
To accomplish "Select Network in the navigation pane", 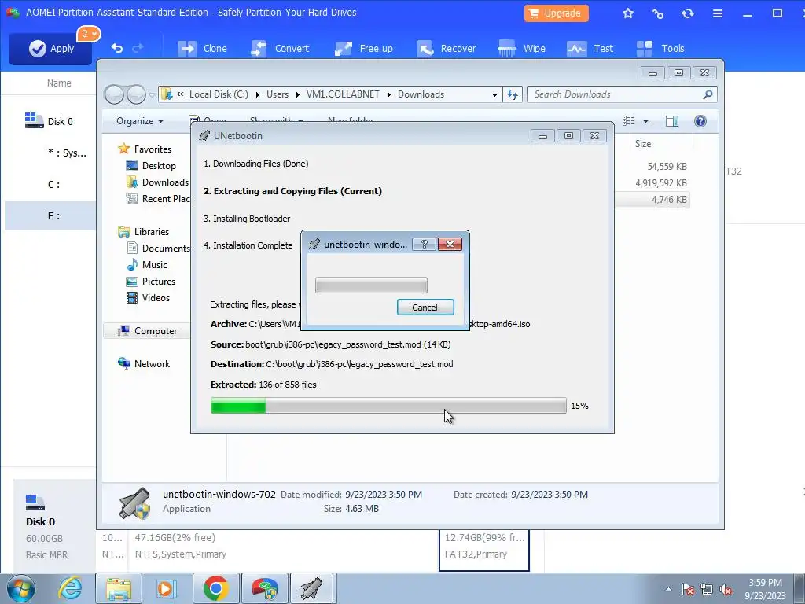I will 152,364.
